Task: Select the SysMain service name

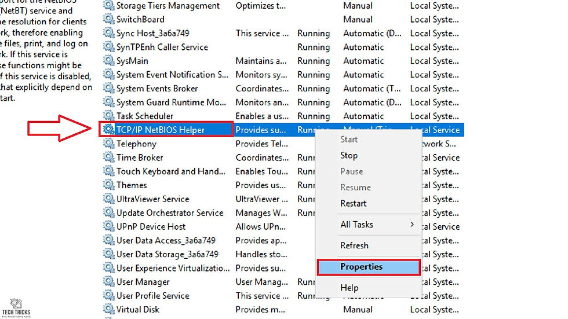Action: pos(132,61)
